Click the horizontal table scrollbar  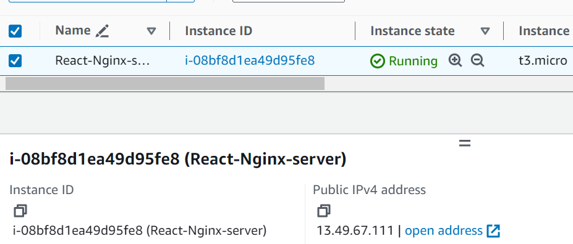click(165, 83)
